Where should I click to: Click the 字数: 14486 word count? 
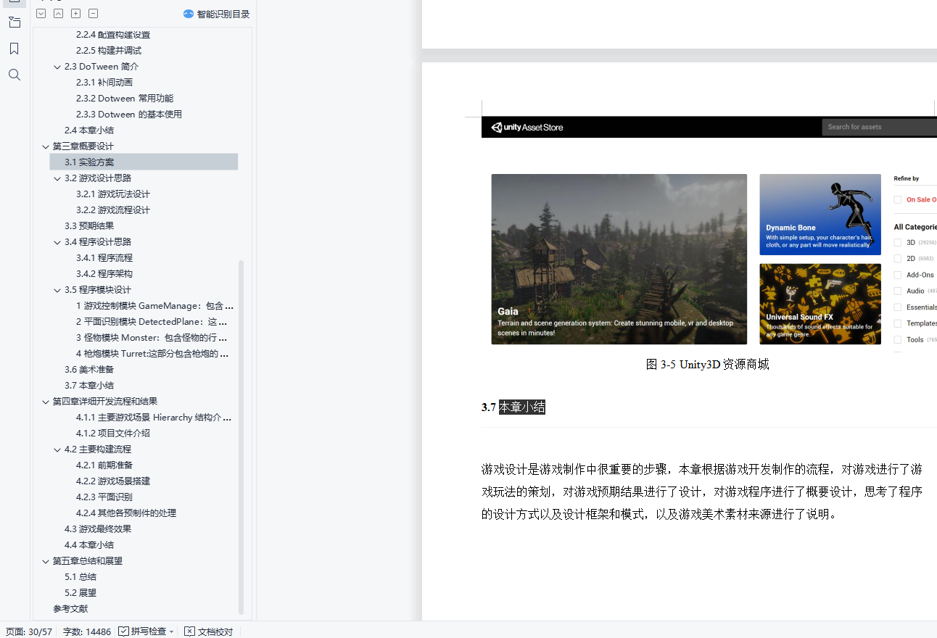click(x=87, y=632)
